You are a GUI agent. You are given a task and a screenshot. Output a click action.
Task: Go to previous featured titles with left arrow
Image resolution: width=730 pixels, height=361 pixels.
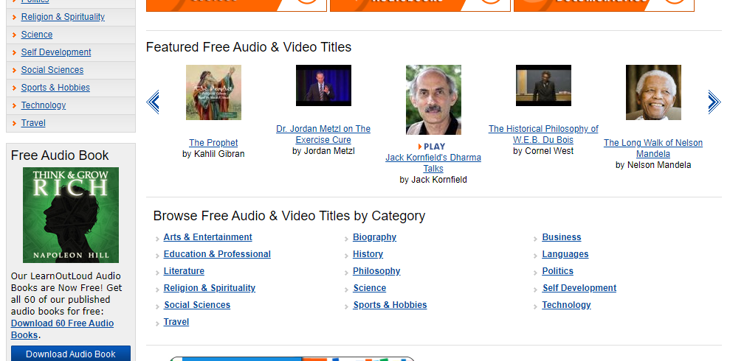153,102
